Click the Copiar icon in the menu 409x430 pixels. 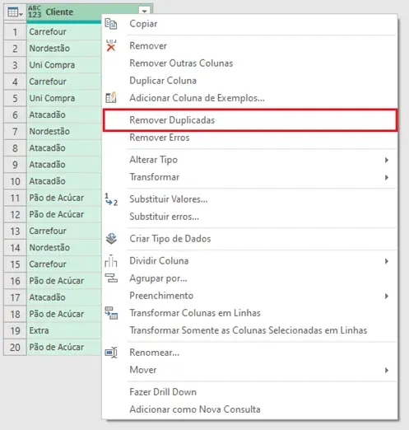click(111, 24)
